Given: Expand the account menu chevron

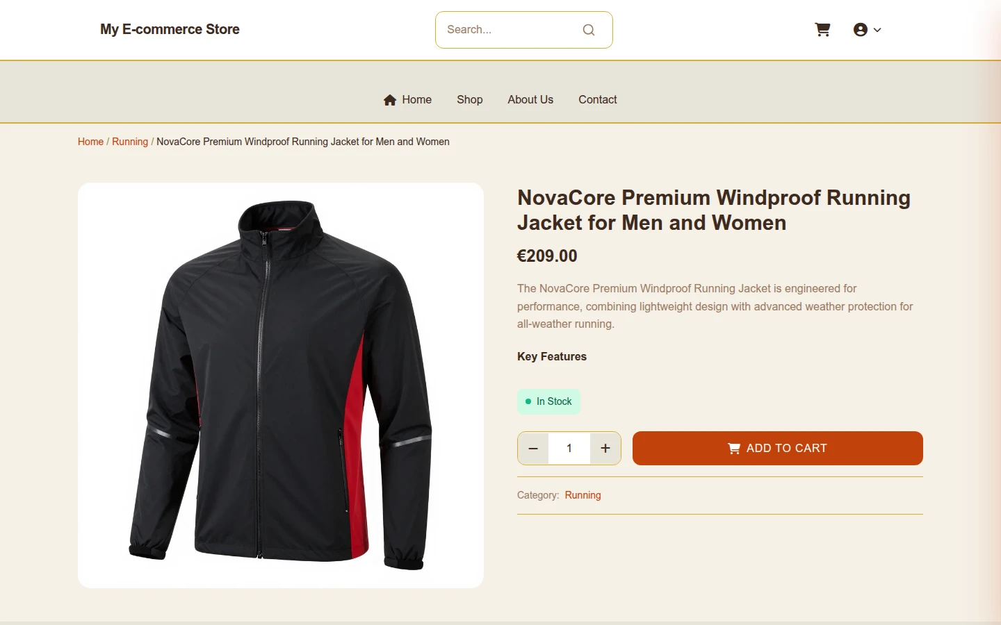Looking at the screenshot, I should (877, 30).
